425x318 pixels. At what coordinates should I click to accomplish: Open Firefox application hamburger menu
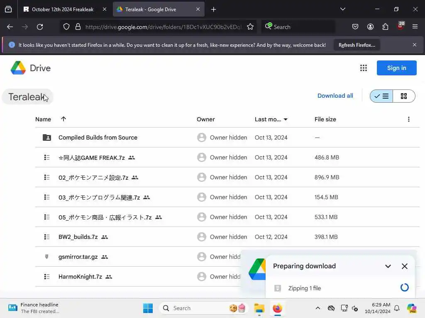point(415,27)
